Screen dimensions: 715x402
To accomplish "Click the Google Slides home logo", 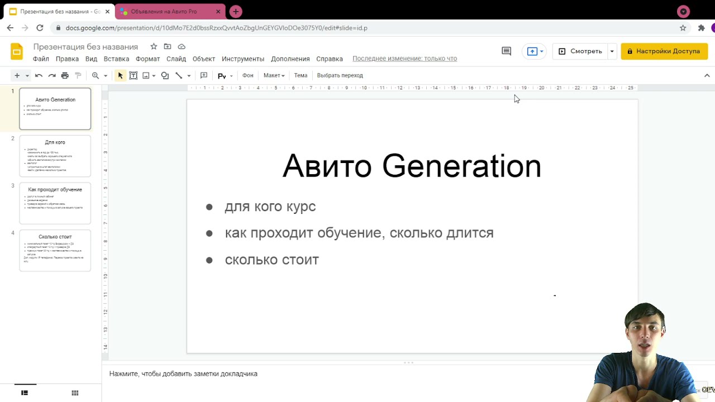I will point(17,51).
